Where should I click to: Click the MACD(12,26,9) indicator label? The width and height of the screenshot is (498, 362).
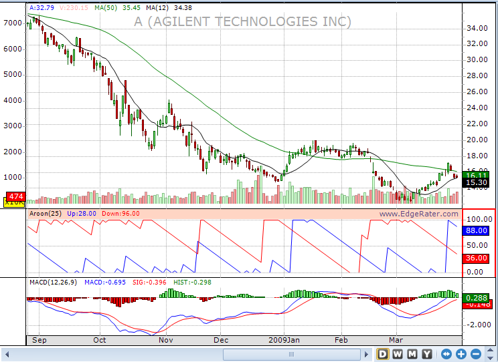(x=53, y=282)
